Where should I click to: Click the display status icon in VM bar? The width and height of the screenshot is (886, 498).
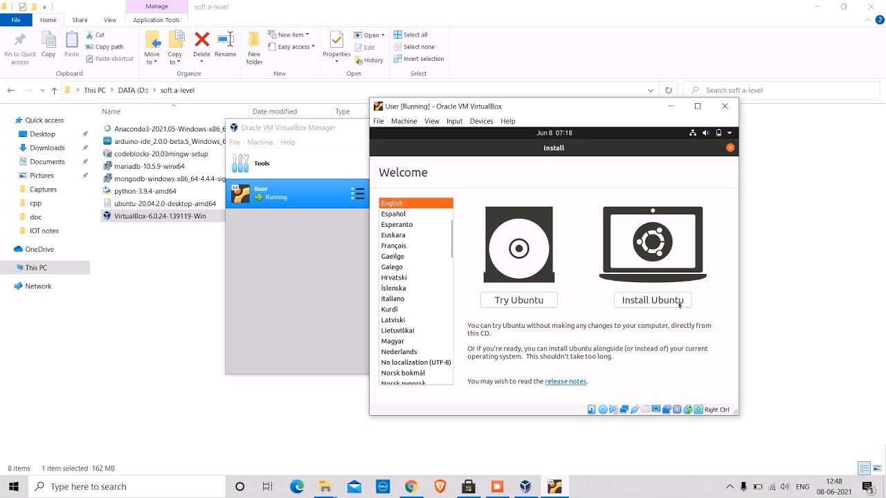pyautogui.click(x=656, y=409)
